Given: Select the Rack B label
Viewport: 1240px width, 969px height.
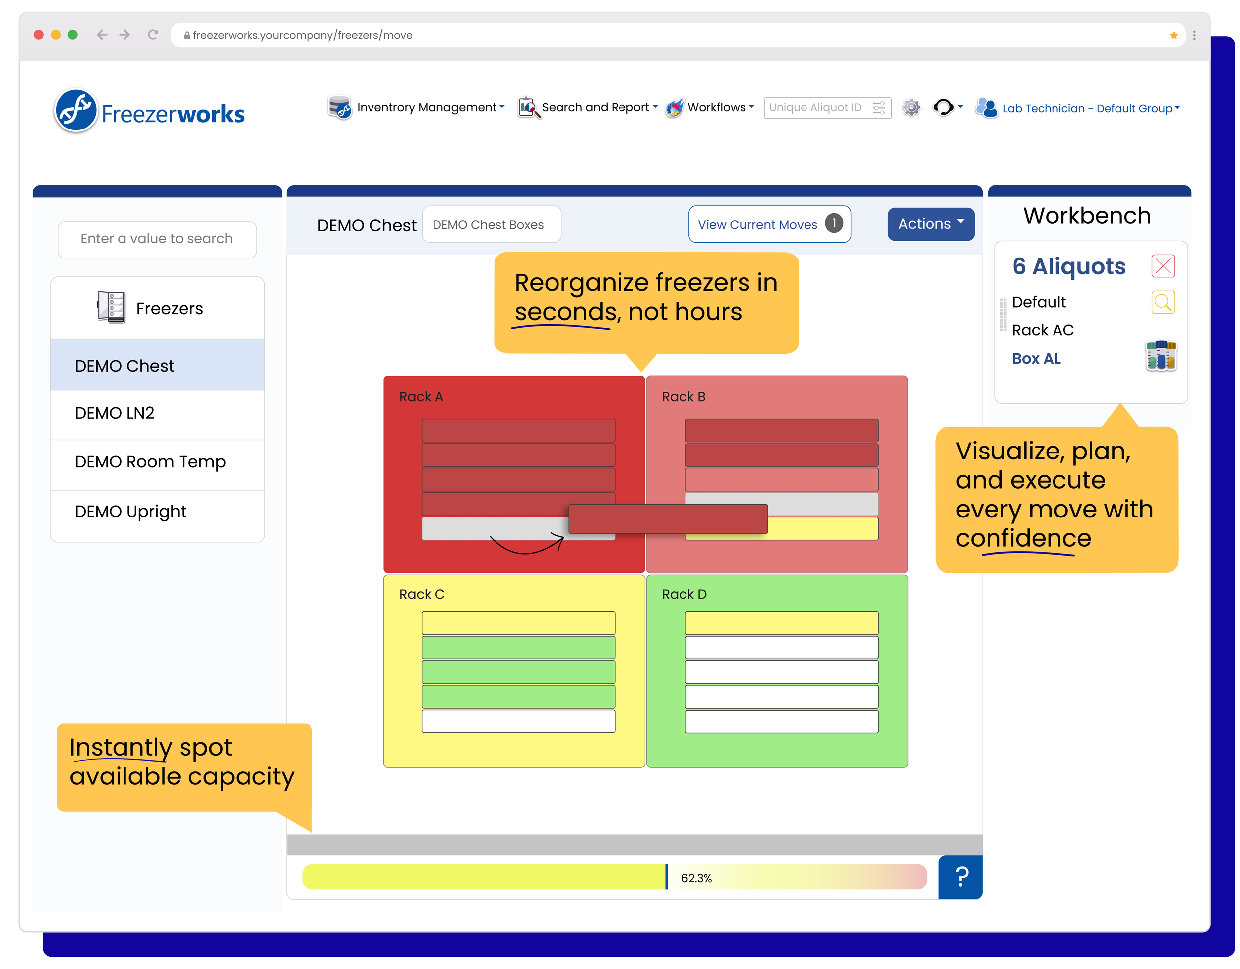Looking at the screenshot, I should (x=683, y=397).
